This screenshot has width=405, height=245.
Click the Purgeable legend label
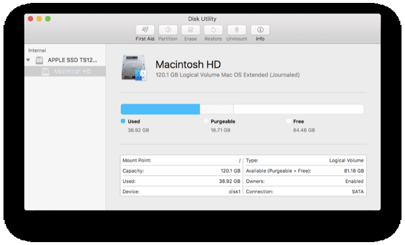(x=223, y=122)
